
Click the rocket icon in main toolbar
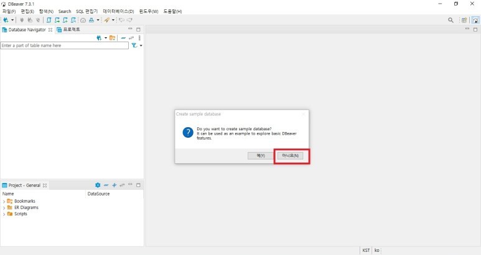pyautogui.click(x=107, y=20)
